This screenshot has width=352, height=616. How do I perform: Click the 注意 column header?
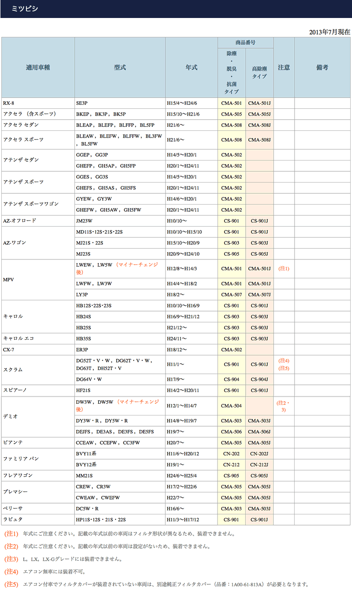(x=284, y=67)
